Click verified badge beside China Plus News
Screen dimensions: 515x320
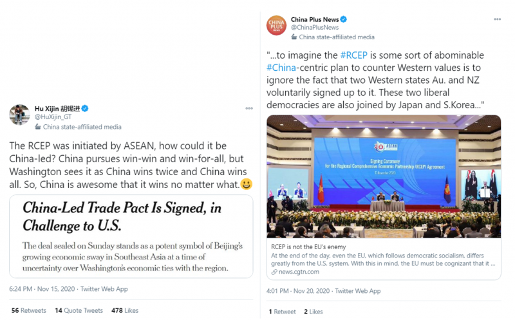coord(344,19)
